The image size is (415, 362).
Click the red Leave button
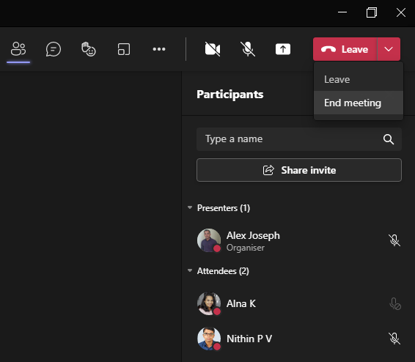pyautogui.click(x=345, y=49)
